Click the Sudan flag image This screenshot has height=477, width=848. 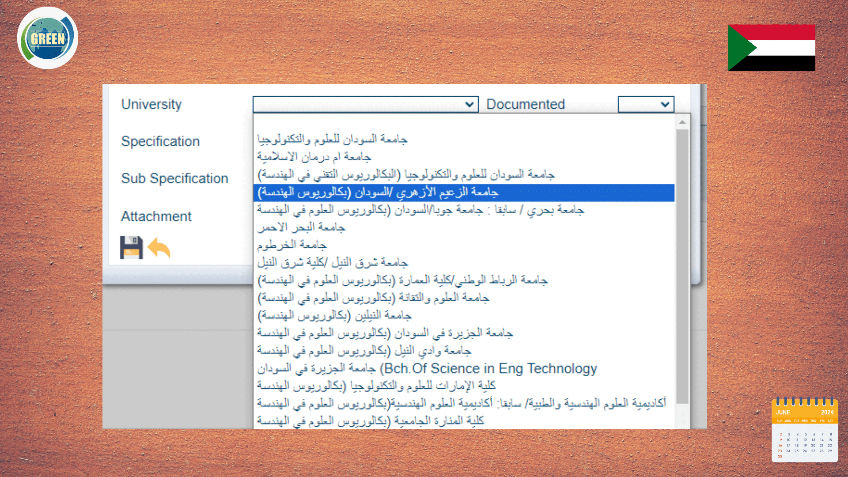click(x=771, y=48)
